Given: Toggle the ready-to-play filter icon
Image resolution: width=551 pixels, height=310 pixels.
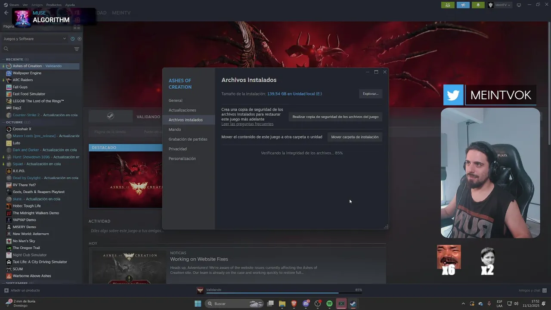Looking at the screenshot, I should pos(79,39).
